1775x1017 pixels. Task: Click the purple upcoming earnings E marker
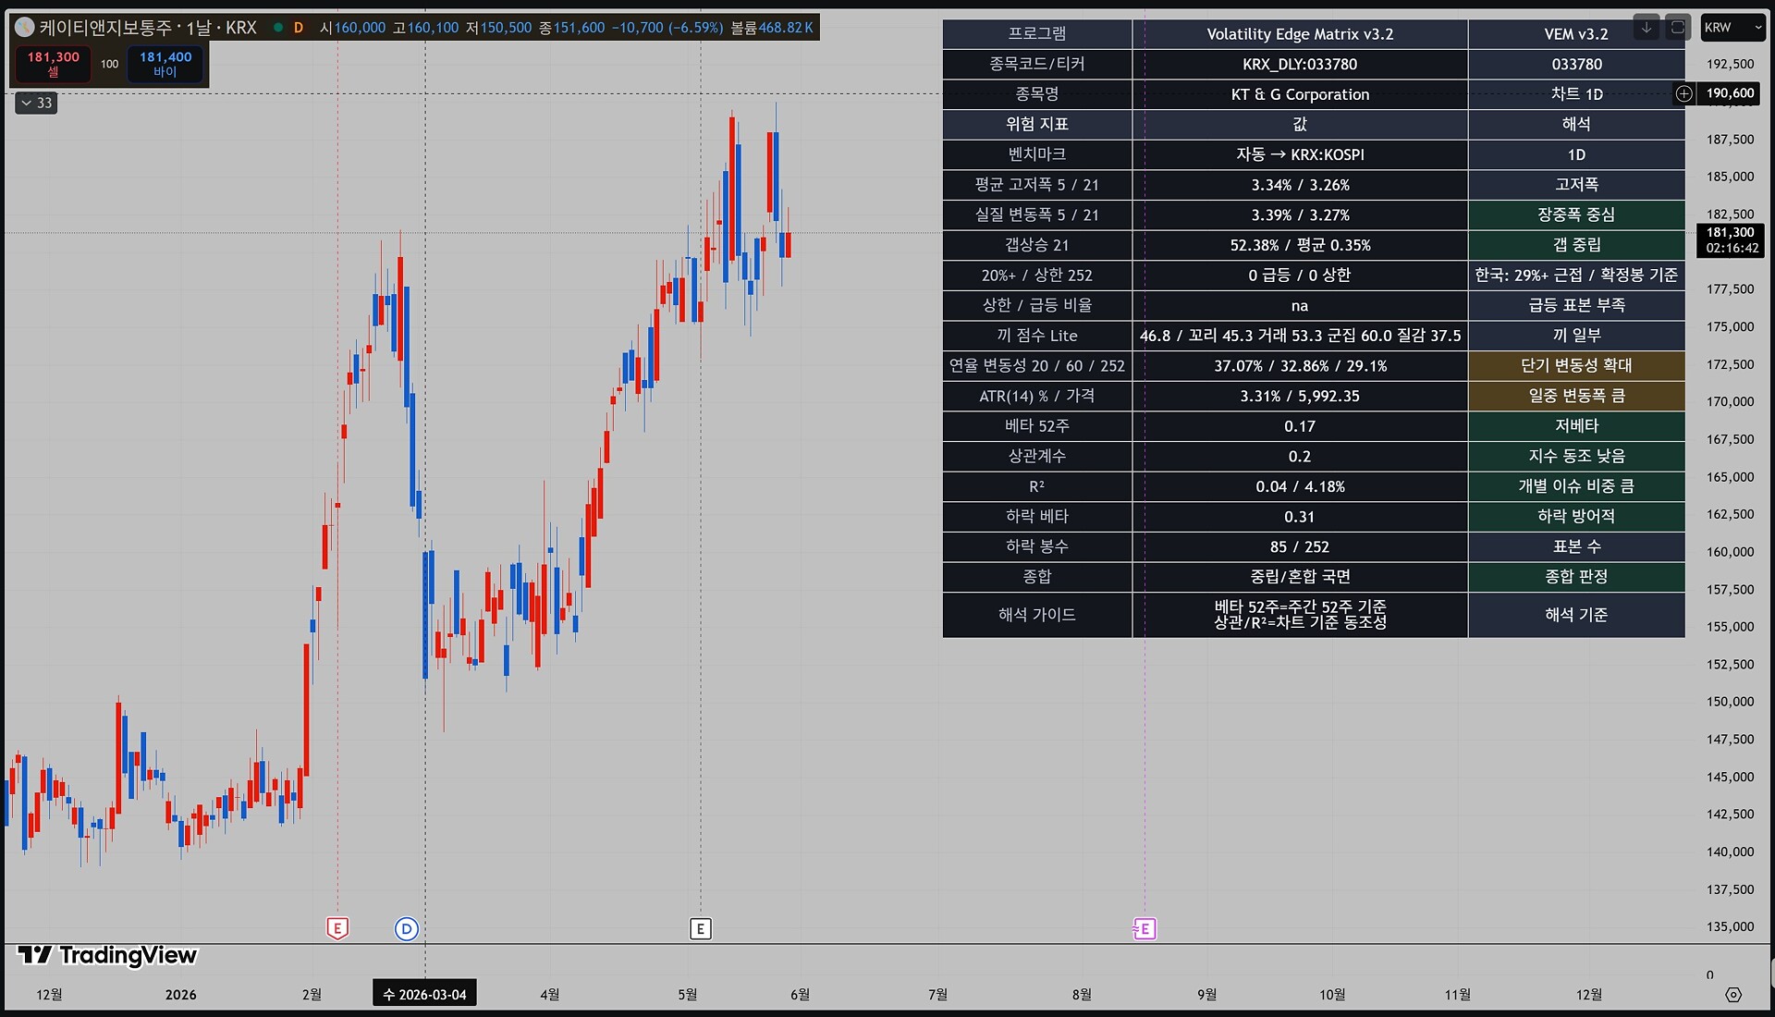point(1145,928)
